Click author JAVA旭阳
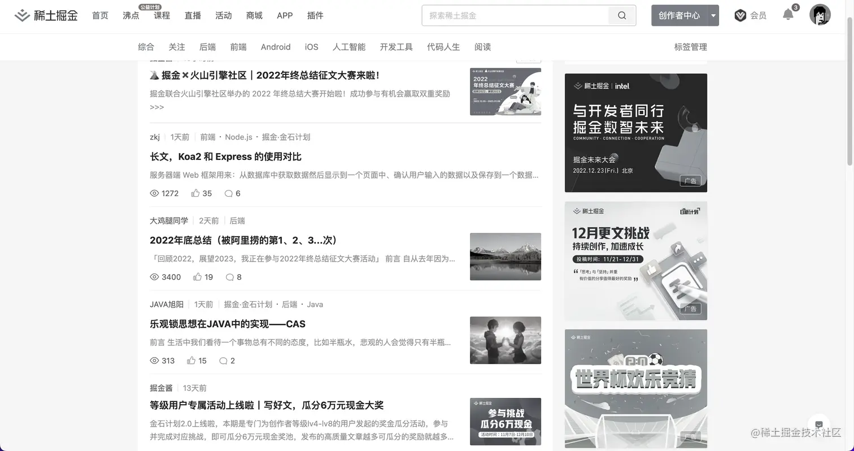Image resolution: width=854 pixels, height=451 pixels. 167,304
